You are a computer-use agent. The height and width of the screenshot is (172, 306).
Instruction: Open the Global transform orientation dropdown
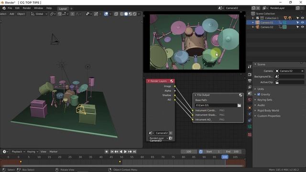(x=39, y=14)
